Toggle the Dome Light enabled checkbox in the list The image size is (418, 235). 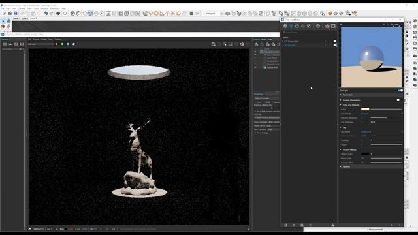coord(335,41)
